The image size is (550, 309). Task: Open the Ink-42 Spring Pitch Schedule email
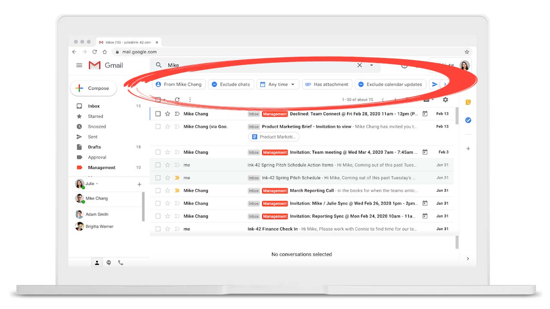click(x=301, y=178)
